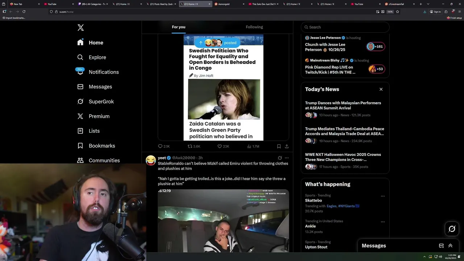Image resolution: width=464 pixels, height=261 pixels.
Task: Open Notifications with the 20+ badge
Action: (98, 72)
